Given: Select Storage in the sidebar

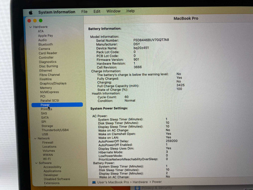Looking at the screenshot, I should 47,126.
